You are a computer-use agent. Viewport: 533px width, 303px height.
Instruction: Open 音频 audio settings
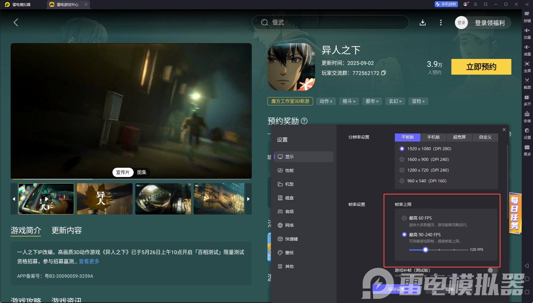point(304,212)
